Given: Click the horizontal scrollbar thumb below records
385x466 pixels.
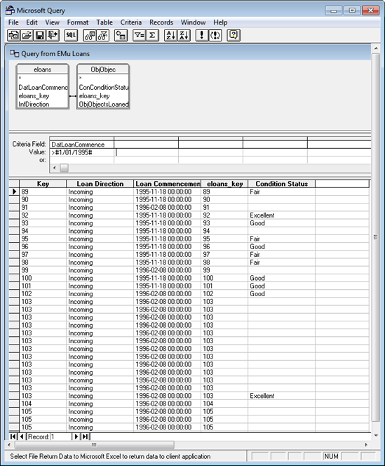Looking at the screenshot, I should pos(94,445).
